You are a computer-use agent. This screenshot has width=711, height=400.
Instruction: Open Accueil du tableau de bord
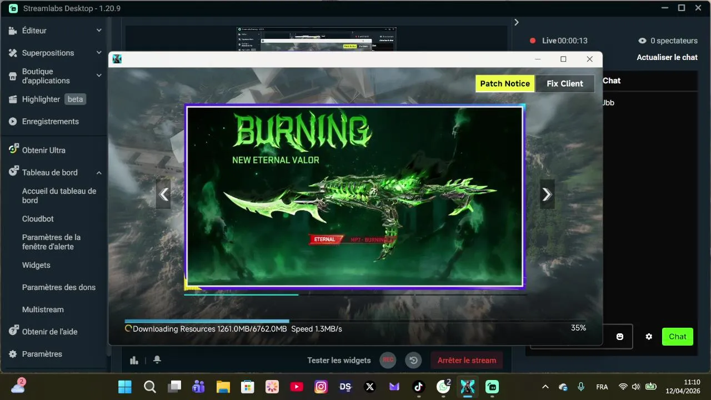(x=59, y=196)
